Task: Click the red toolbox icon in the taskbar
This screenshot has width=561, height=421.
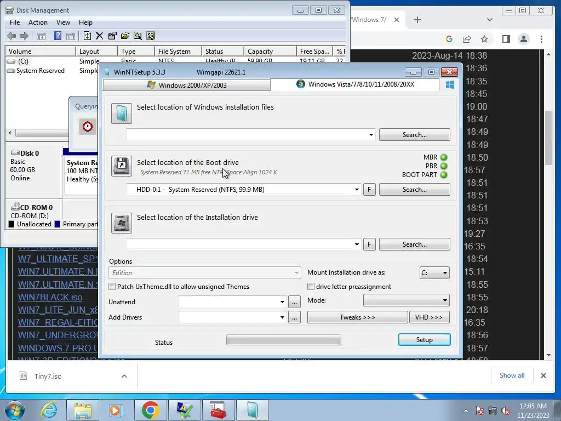Action: tap(218, 410)
